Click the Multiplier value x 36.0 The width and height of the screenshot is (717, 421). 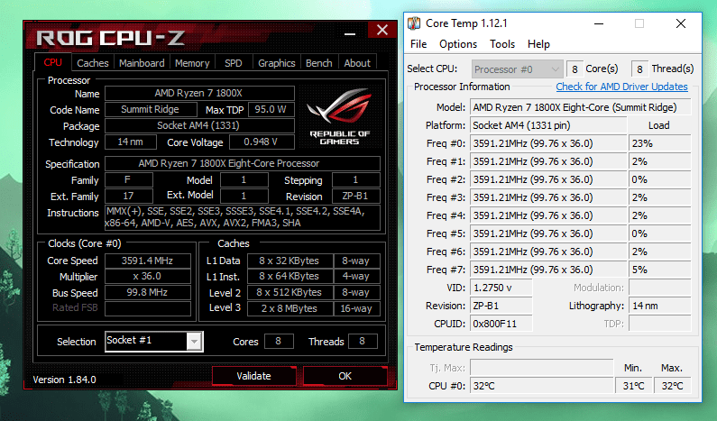[148, 277]
